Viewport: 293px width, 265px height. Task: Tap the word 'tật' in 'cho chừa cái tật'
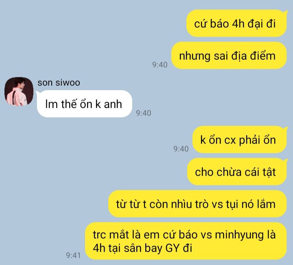269,172
